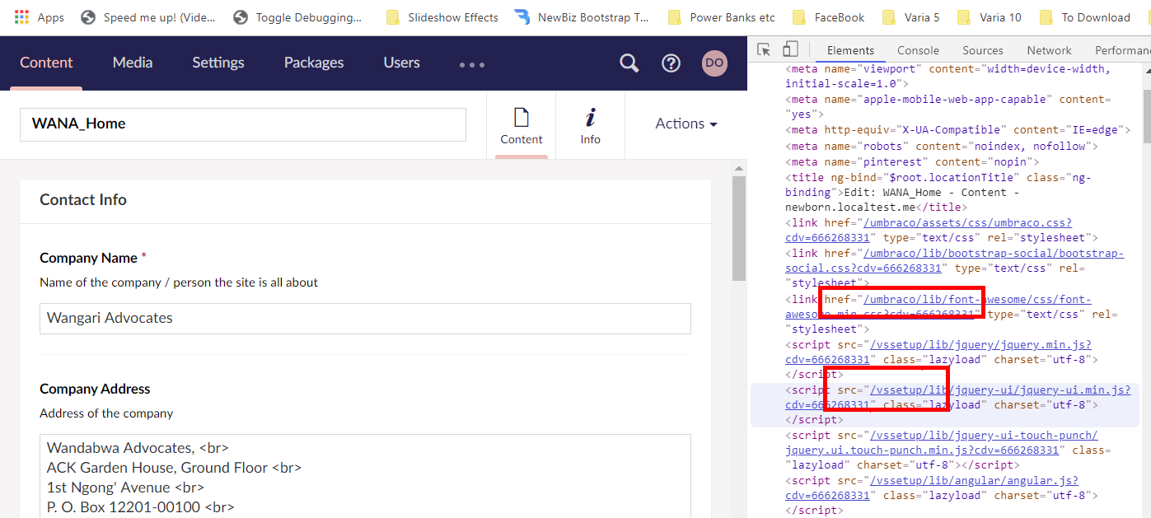Open the umbraco.css stylesheet link
The width and height of the screenshot is (1151, 518).
(929, 230)
